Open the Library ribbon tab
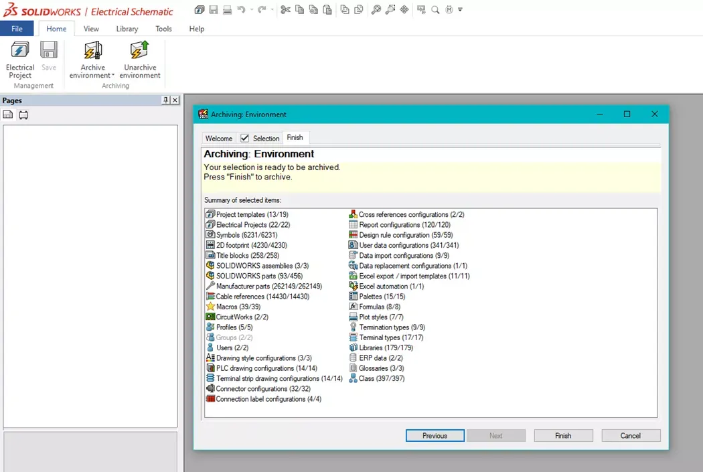Image resolution: width=703 pixels, height=472 pixels. coord(127,29)
